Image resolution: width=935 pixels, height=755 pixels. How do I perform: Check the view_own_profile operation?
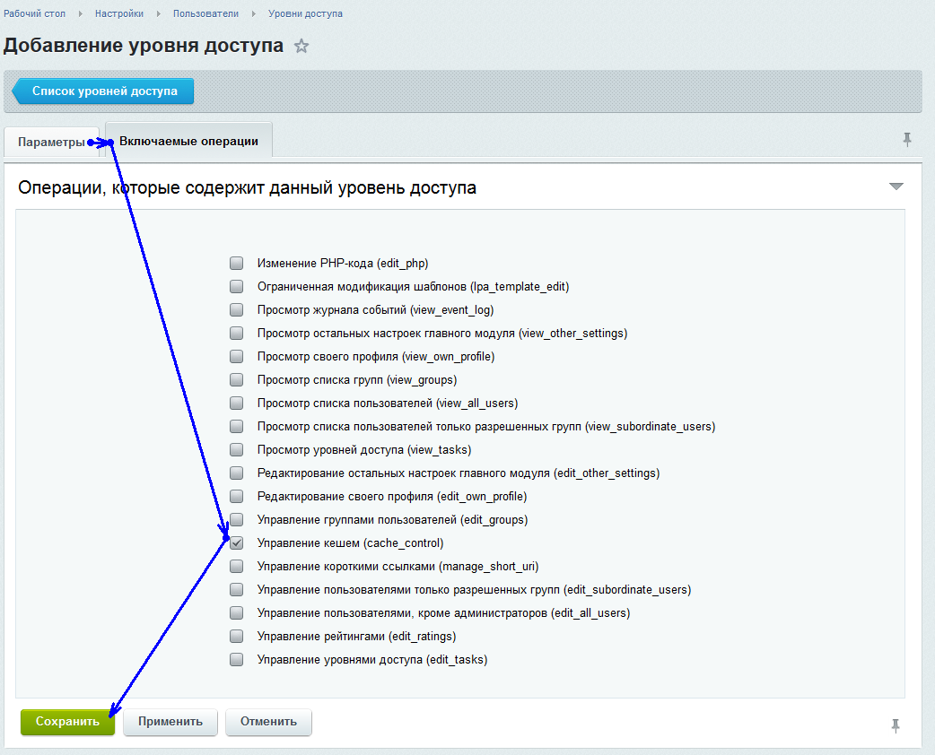(x=237, y=356)
